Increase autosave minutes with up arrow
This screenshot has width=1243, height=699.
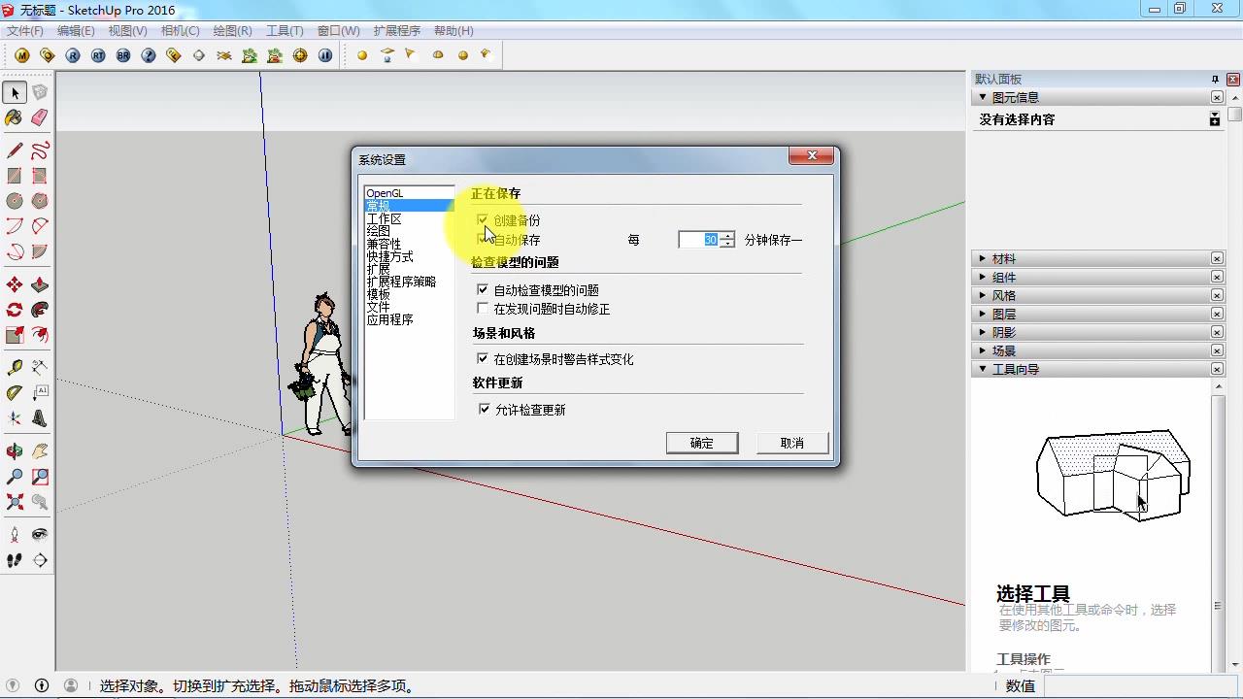tap(727, 236)
